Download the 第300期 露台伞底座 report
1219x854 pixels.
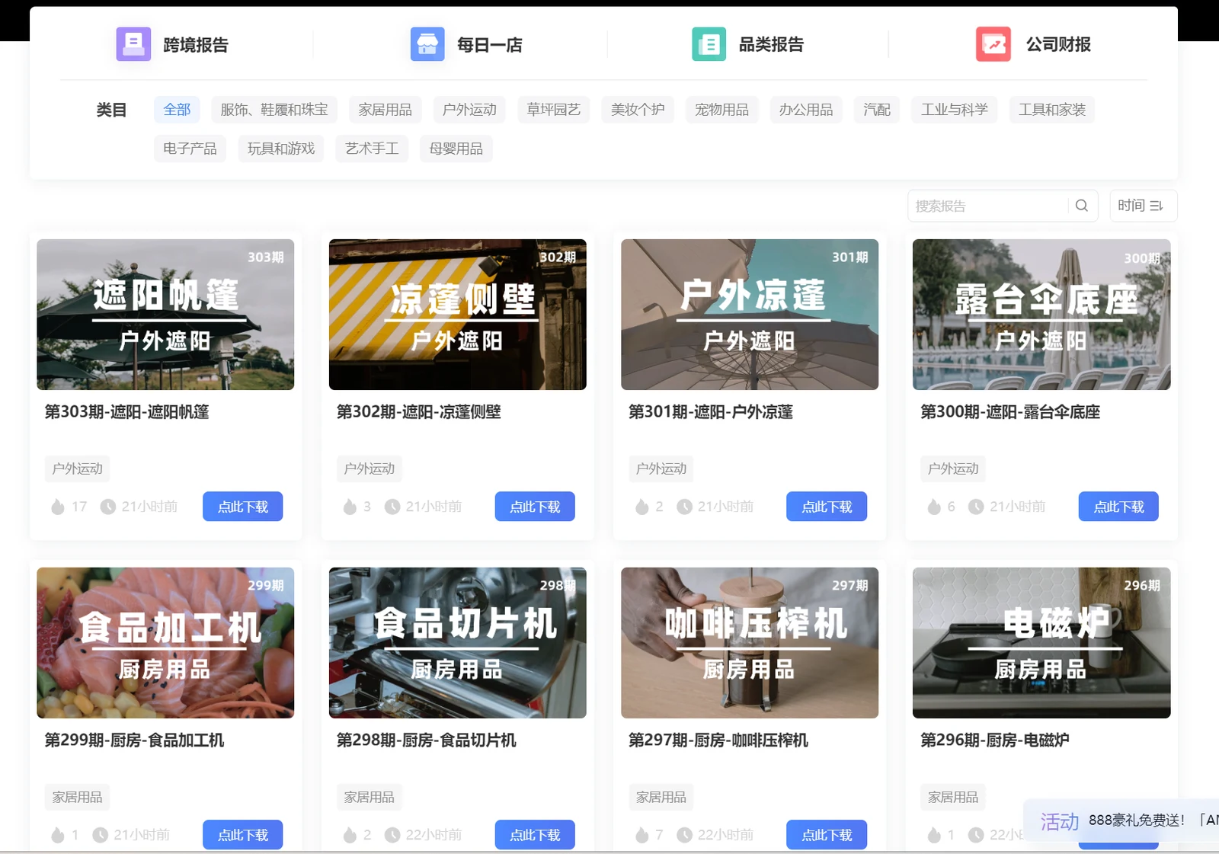1118,507
